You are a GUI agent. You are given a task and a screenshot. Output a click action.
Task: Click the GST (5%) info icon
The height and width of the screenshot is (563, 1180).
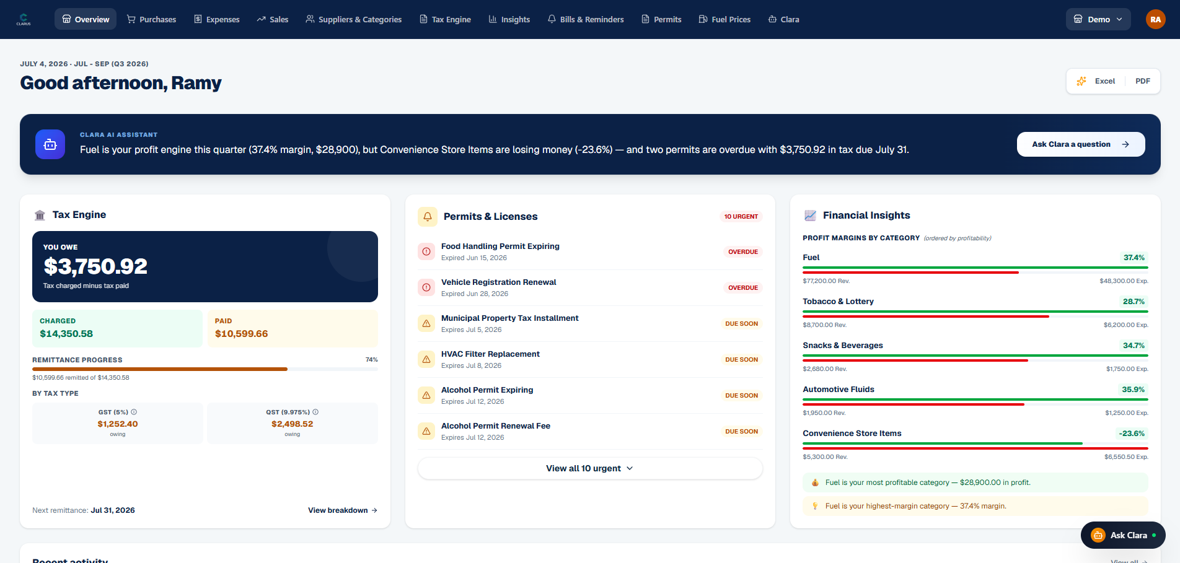tap(134, 412)
